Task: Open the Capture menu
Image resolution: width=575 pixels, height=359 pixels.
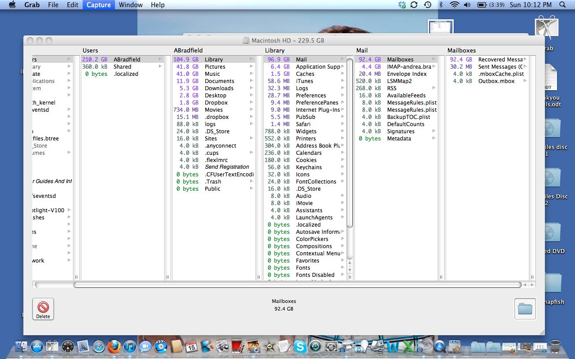Action: pyautogui.click(x=98, y=5)
